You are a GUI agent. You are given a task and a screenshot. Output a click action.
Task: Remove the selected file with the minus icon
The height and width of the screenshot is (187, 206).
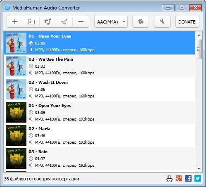81,21
